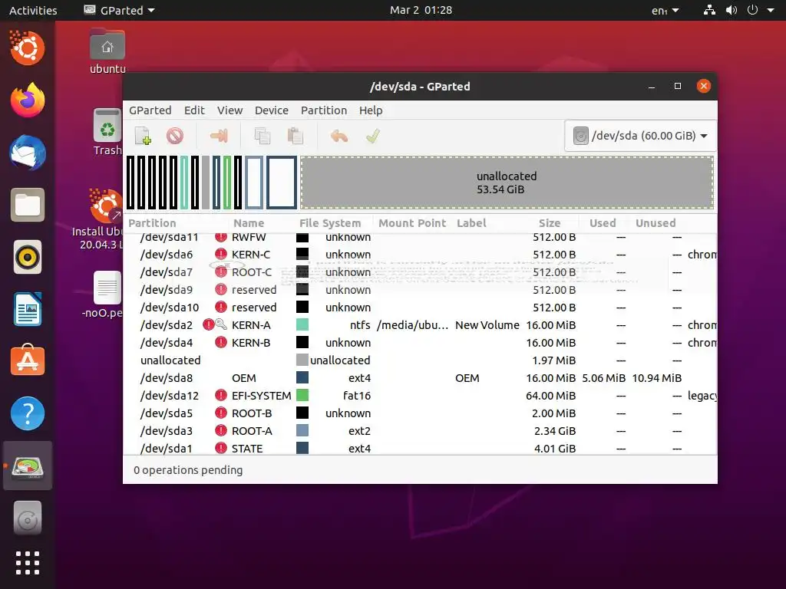Screen dimensions: 786x589
Task: Click the Copy partition toolbar icon
Action: pyautogui.click(x=263, y=136)
